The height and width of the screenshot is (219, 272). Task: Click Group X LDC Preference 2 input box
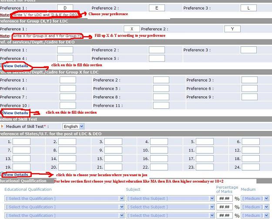click(x=161, y=80)
